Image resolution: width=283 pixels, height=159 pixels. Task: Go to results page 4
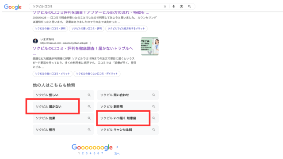(x=90, y=153)
